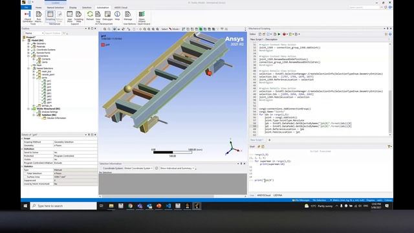Switch to LSDYNA shell tab
This screenshot has height=233, width=414.
pyautogui.click(x=278, y=195)
